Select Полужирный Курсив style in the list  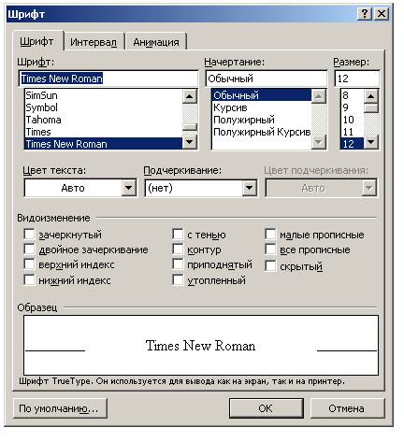click(x=262, y=132)
